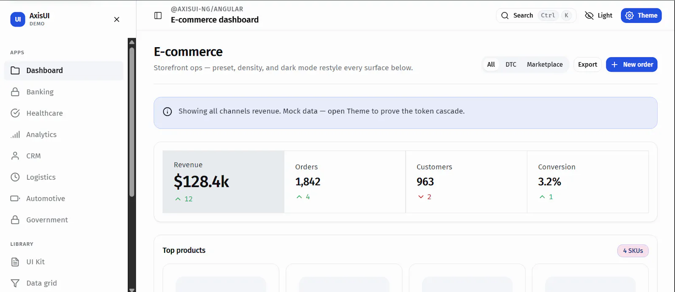This screenshot has height=292, width=675.
Task: Open the Logistics clock icon
Action: point(15,177)
